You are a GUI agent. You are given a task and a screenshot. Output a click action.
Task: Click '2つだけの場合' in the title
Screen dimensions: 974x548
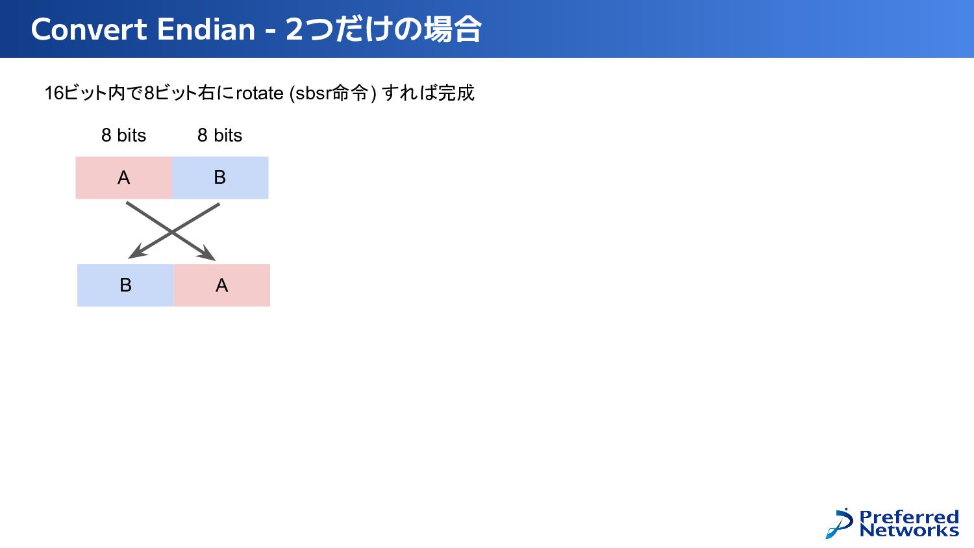(383, 29)
